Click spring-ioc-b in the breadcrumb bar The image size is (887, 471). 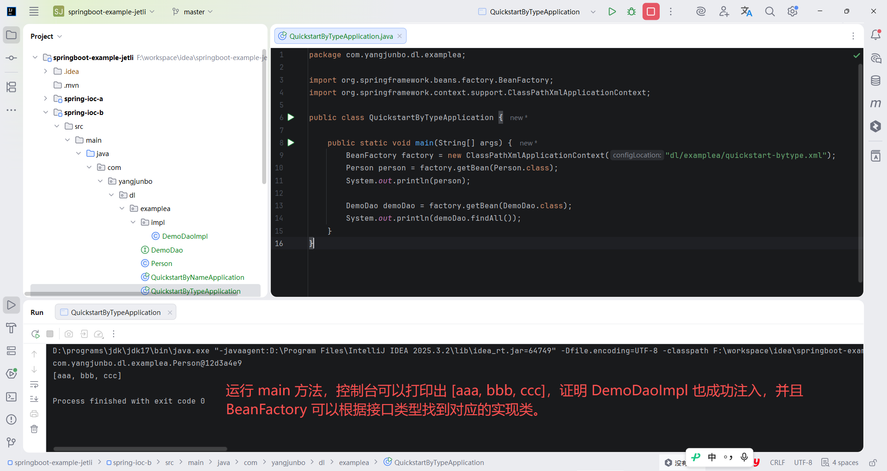click(129, 463)
